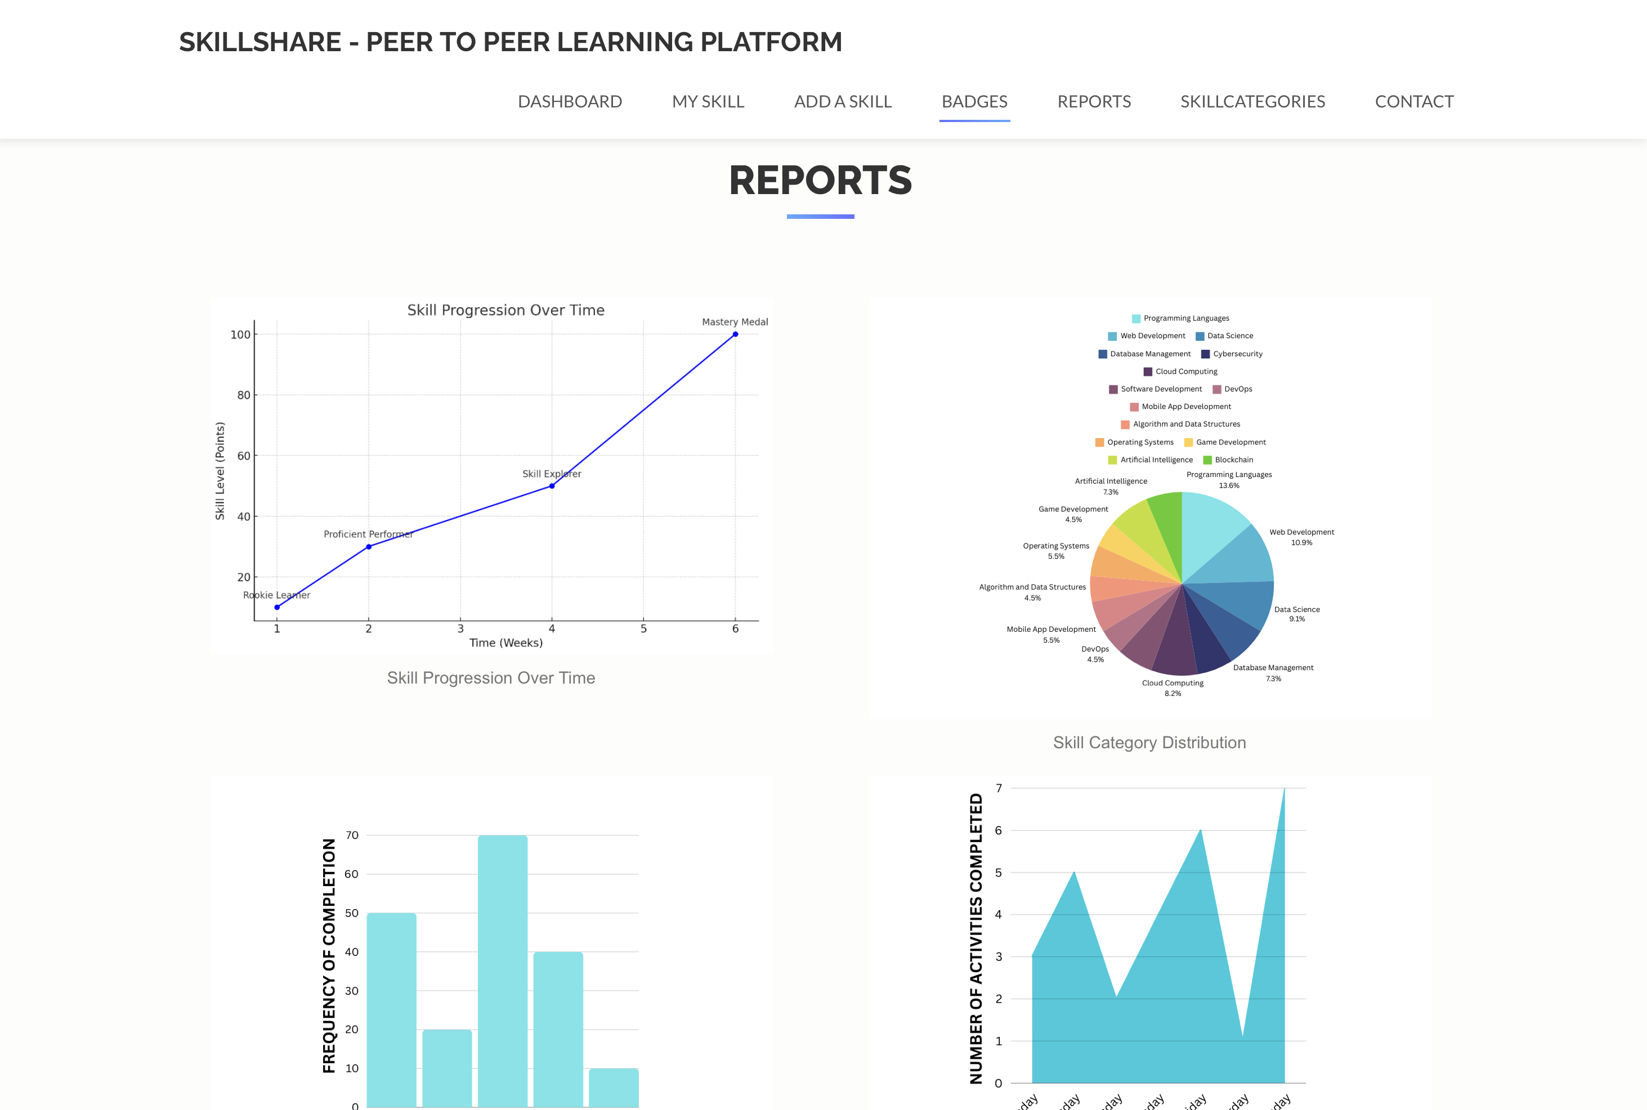Screen dimensions: 1647x1110
Task: Click the Rookie Learner data point
Action: point(277,606)
